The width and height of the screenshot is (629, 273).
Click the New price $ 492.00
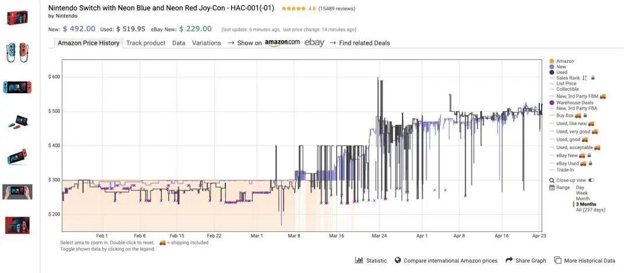pos(79,29)
